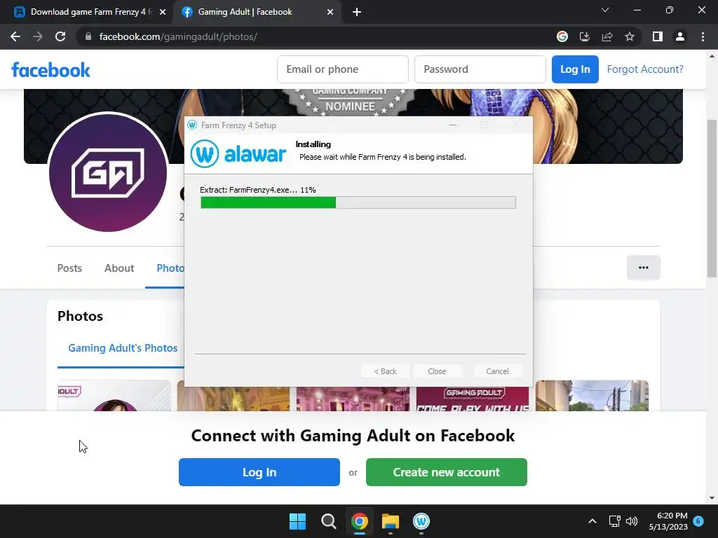Focus the Email or phone field
The image size is (718, 538).
click(x=342, y=69)
